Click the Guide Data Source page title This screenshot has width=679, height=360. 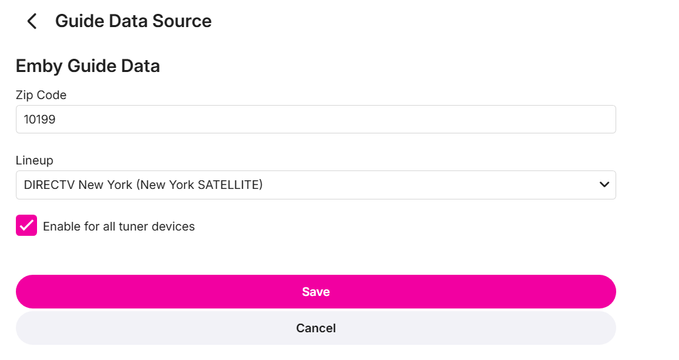134,21
